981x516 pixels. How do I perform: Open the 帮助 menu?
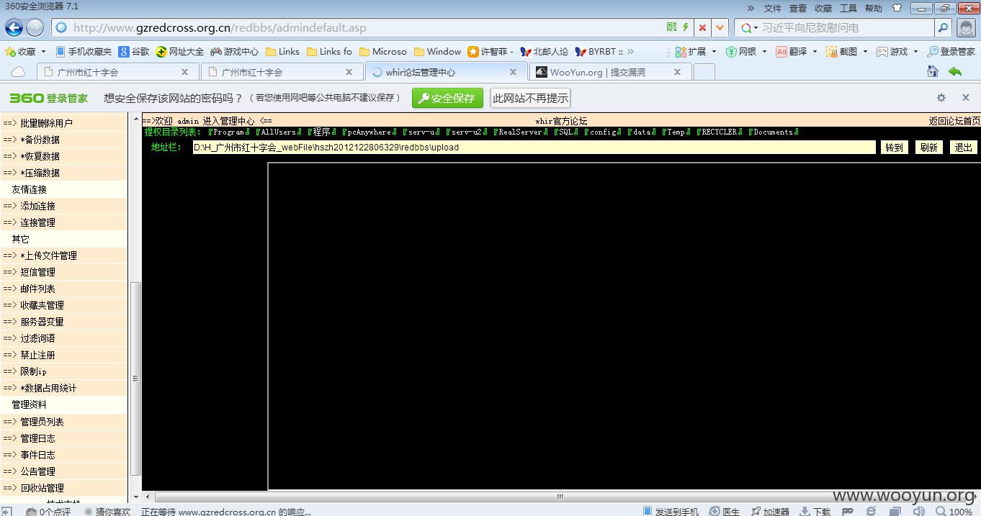pyautogui.click(x=874, y=9)
